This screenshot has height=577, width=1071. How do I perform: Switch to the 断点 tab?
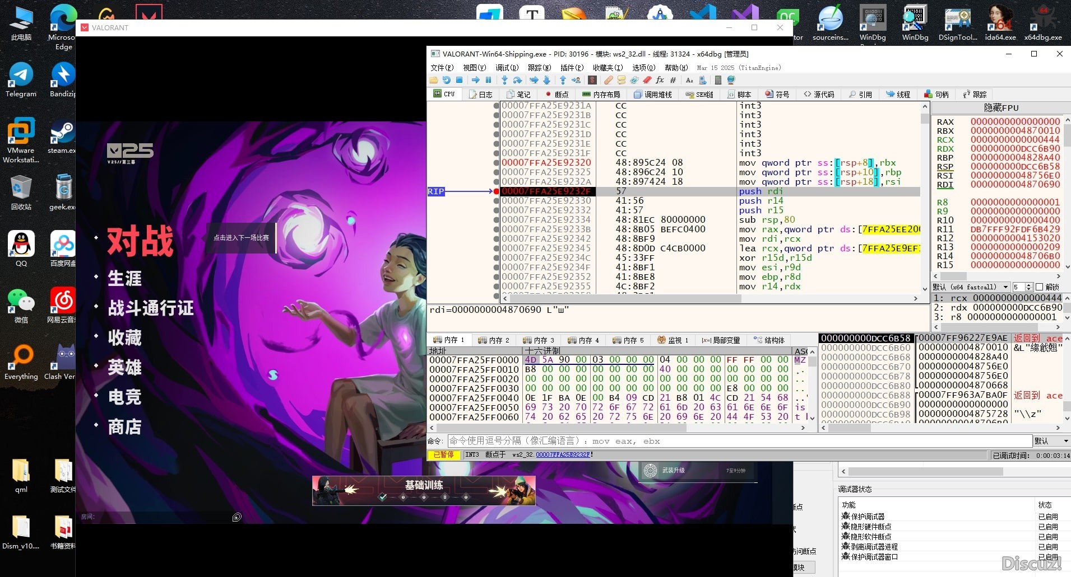[x=557, y=95]
